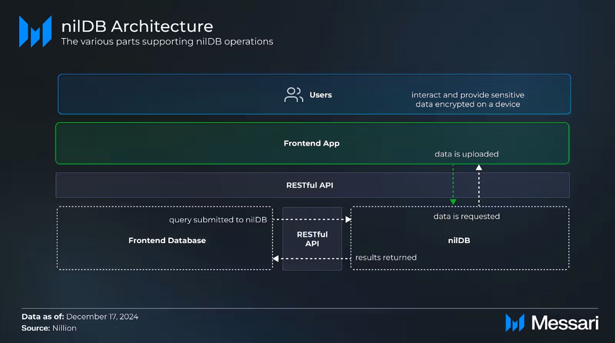Click the Frontend App label
Screen dimensions: 615x343
(x=311, y=143)
